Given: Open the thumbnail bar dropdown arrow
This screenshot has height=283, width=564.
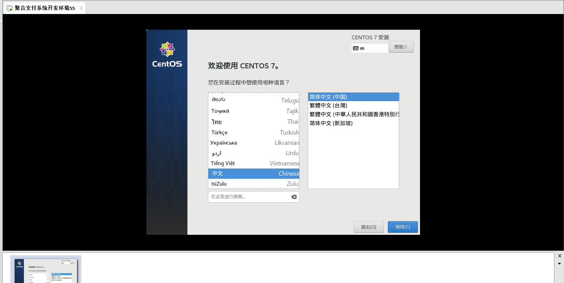Looking at the screenshot, I should coord(560,264).
